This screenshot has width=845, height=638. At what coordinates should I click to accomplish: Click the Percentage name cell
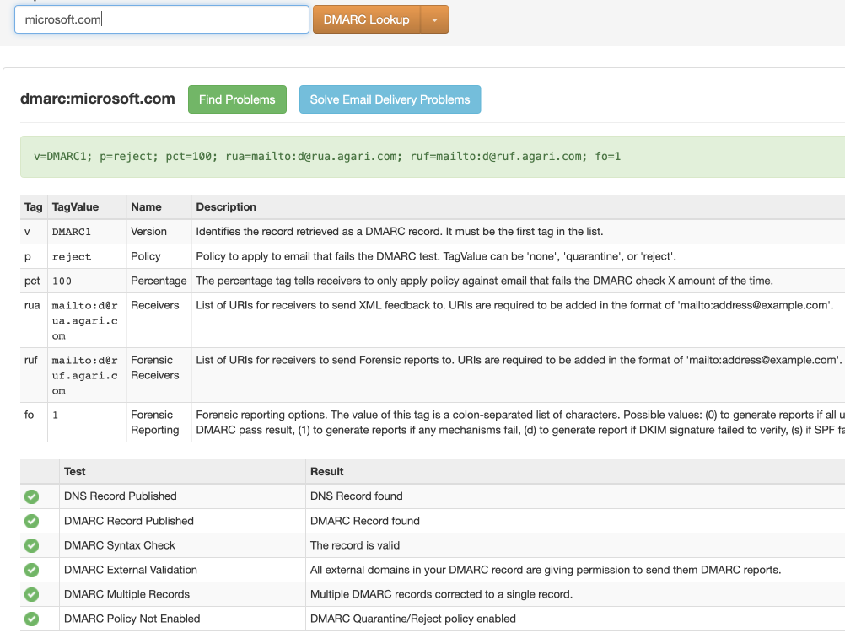[x=159, y=281]
